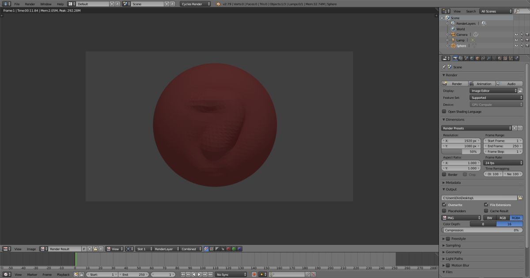Viewport: 530px width, 278px height.
Task: Show blue color channel in image editor
Action: [239, 249]
